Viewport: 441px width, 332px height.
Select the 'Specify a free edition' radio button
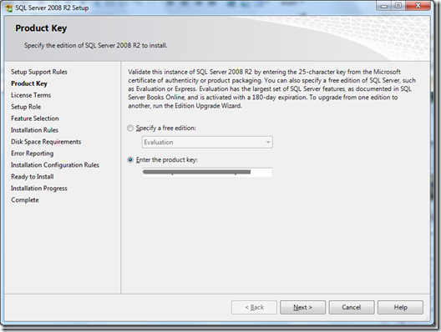click(x=130, y=128)
